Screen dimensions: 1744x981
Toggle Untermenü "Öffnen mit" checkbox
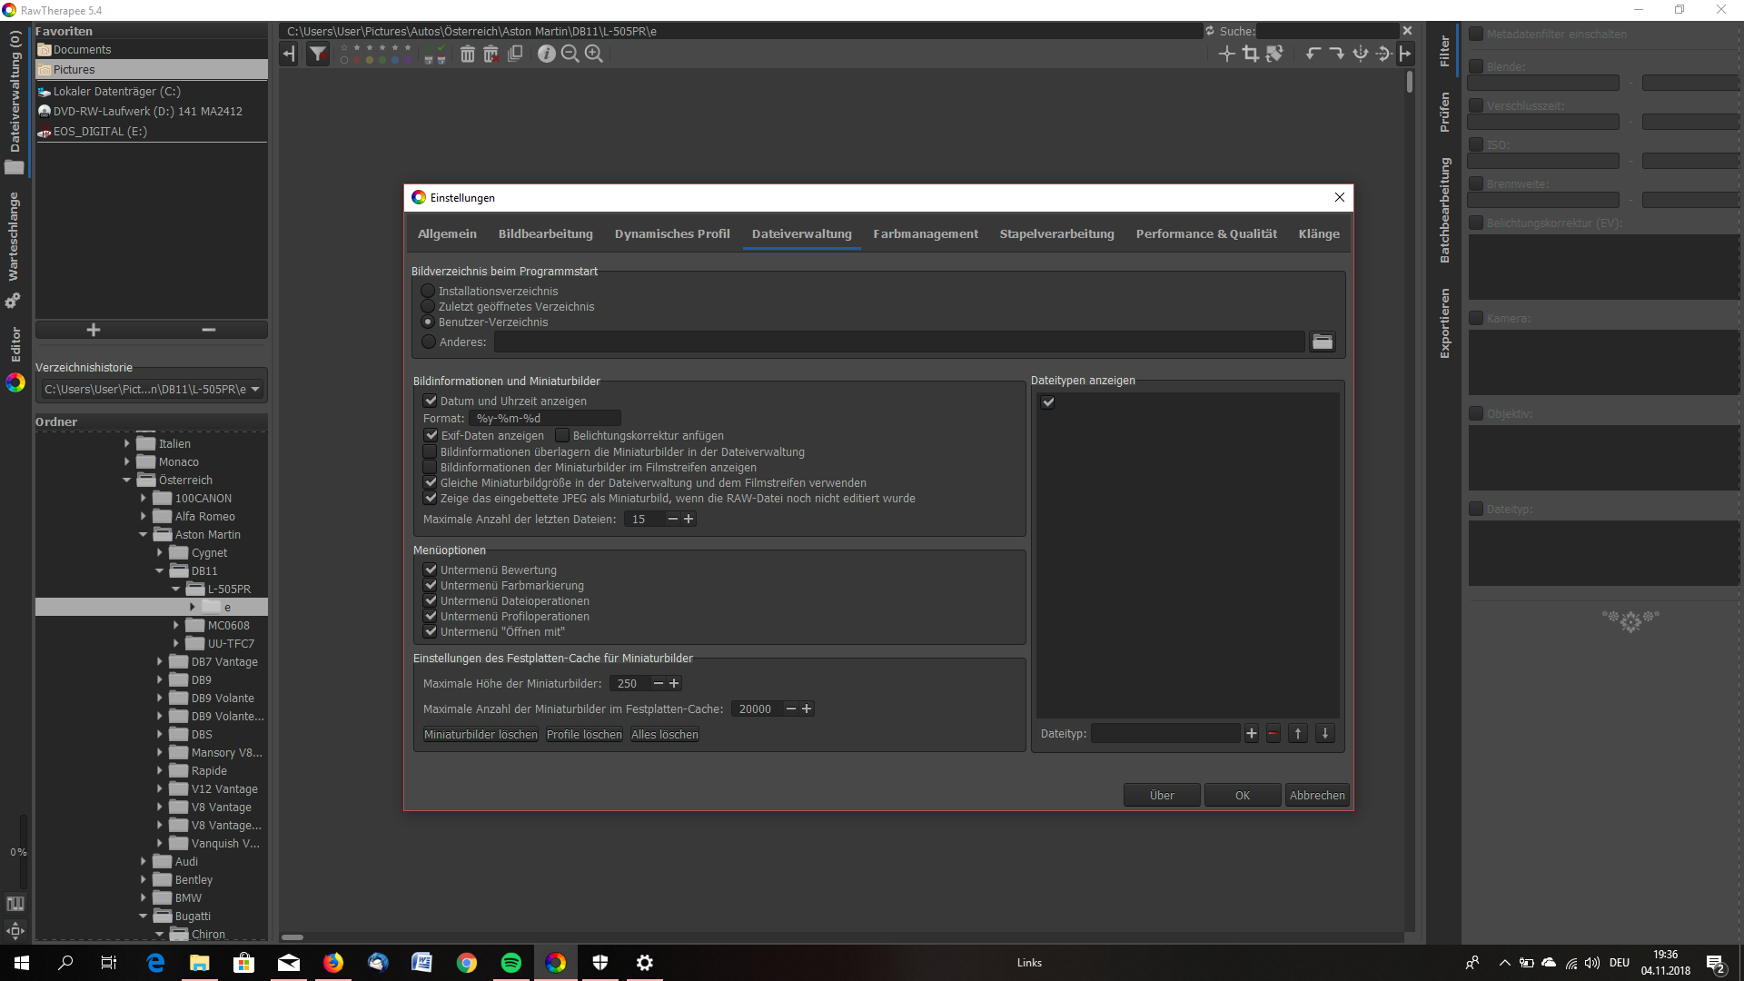(x=431, y=631)
